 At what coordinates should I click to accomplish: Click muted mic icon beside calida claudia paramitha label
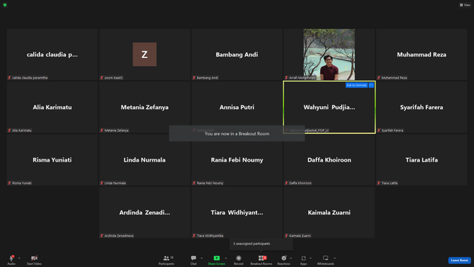coord(10,78)
